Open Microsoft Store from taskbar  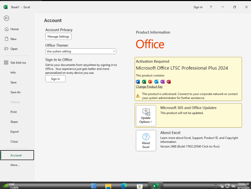139,186
